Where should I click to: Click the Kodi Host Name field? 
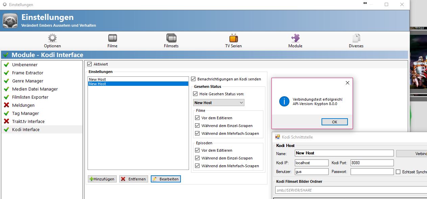pyautogui.click(x=344, y=153)
